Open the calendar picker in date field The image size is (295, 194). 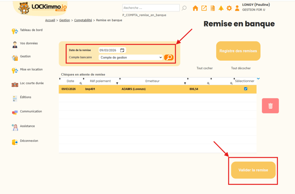click(122, 50)
